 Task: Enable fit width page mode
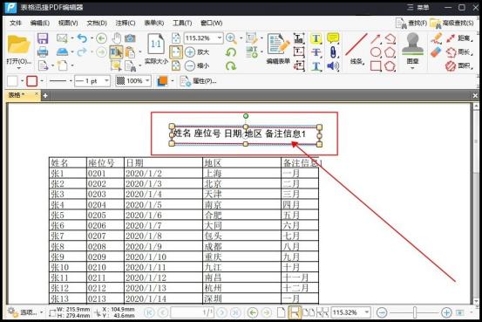click(x=176, y=52)
